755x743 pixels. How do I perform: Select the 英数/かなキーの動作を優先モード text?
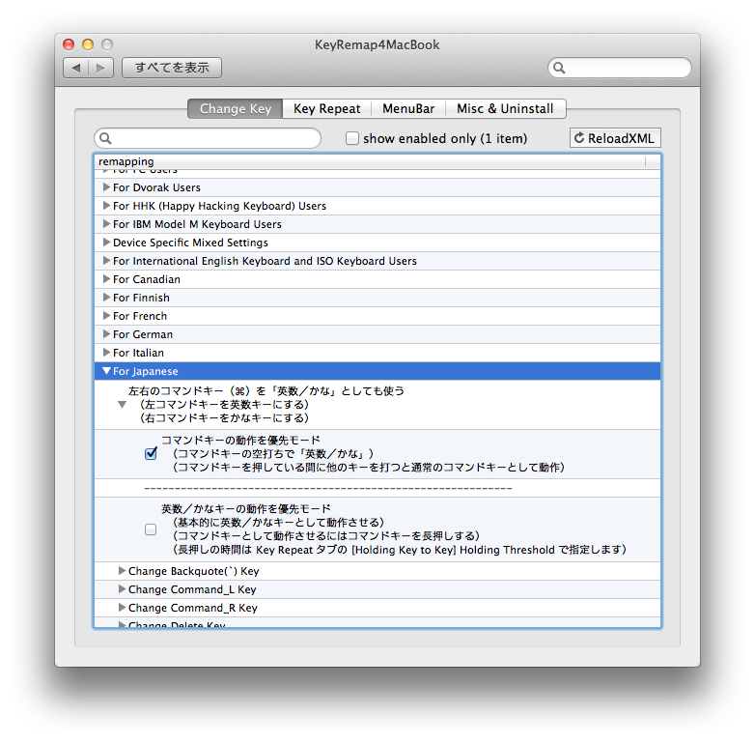245,509
